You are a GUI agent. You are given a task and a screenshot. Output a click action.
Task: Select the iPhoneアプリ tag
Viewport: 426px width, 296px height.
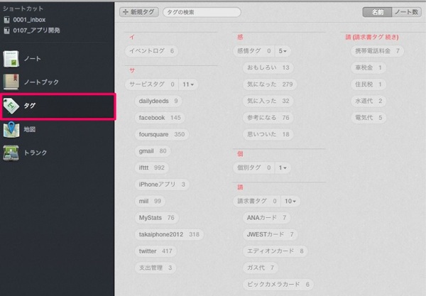coord(162,185)
